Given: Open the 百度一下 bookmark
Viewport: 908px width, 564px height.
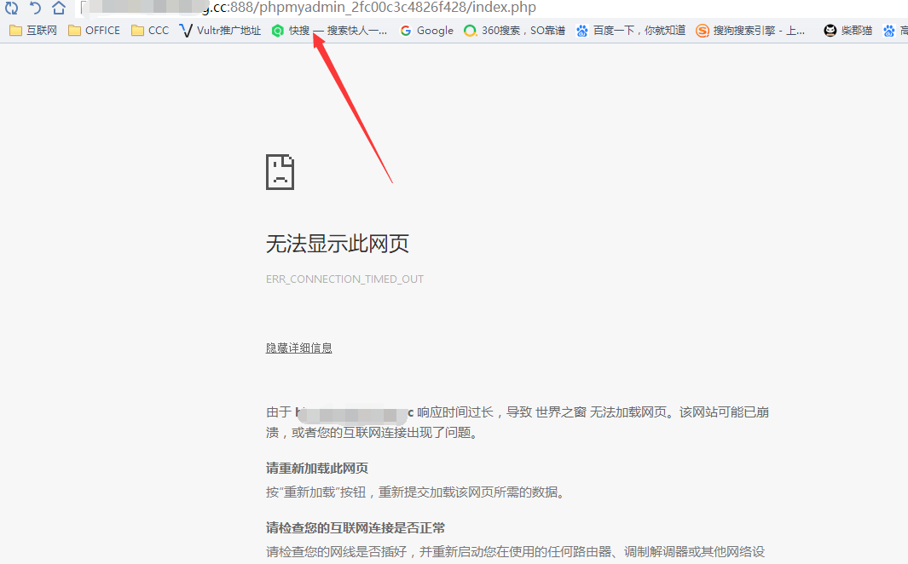Looking at the screenshot, I should [631, 31].
